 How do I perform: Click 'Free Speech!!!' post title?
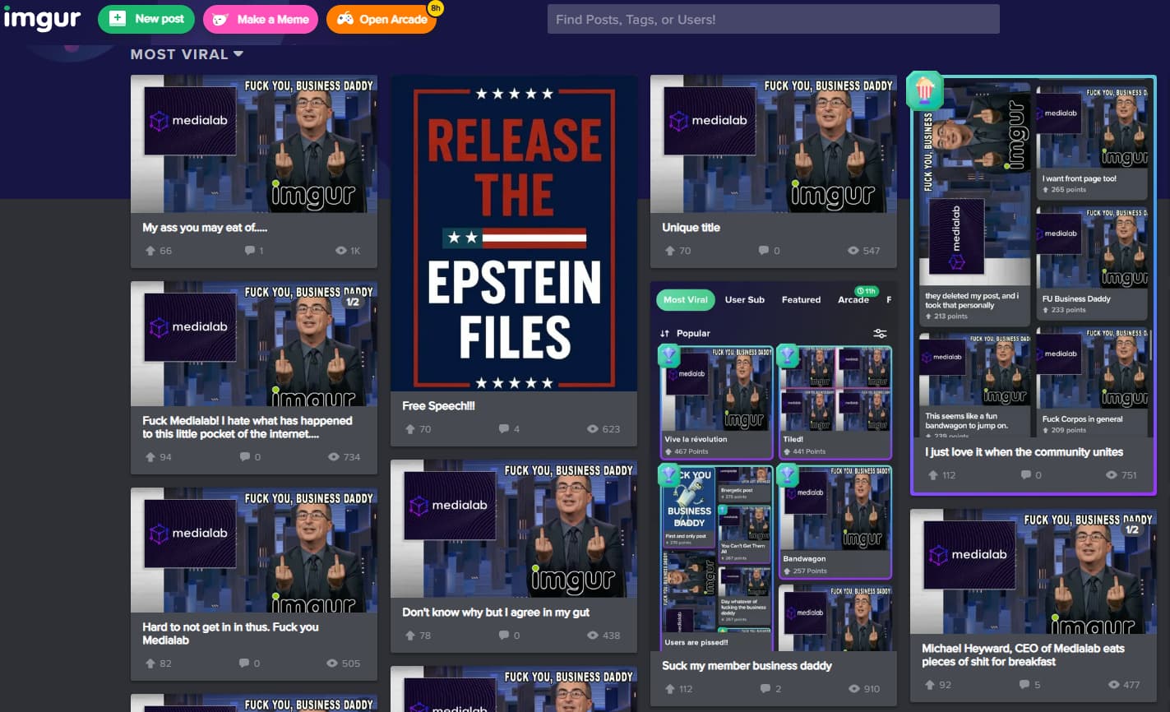pyautogui.click(x=438, y=405)
